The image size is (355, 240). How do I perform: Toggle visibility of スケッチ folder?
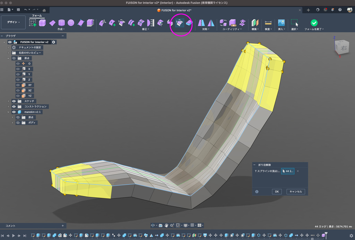[x=14, y=101]
